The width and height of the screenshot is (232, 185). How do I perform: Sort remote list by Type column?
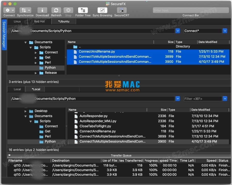click(186, 42)
